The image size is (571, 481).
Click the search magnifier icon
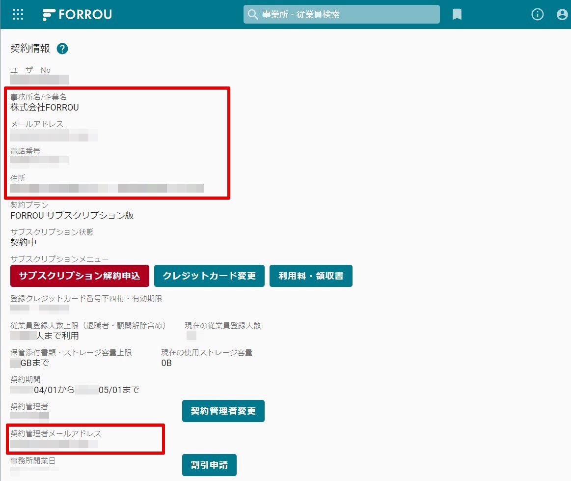252,15
